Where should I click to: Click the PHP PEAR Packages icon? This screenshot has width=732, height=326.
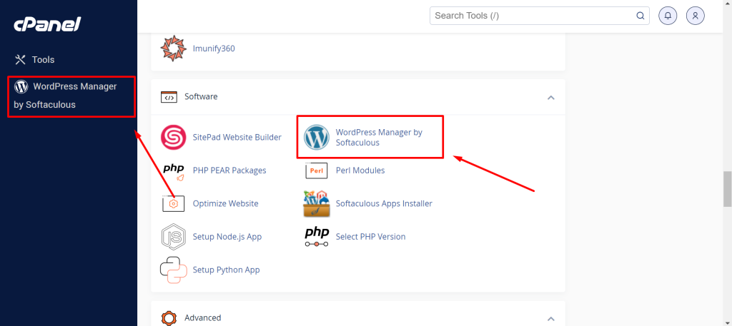[173, 170]
